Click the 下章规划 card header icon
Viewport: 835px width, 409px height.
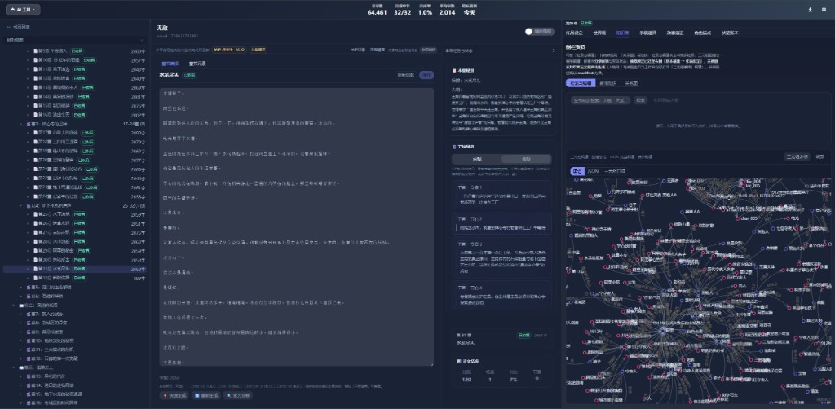[x=454, y=147]
